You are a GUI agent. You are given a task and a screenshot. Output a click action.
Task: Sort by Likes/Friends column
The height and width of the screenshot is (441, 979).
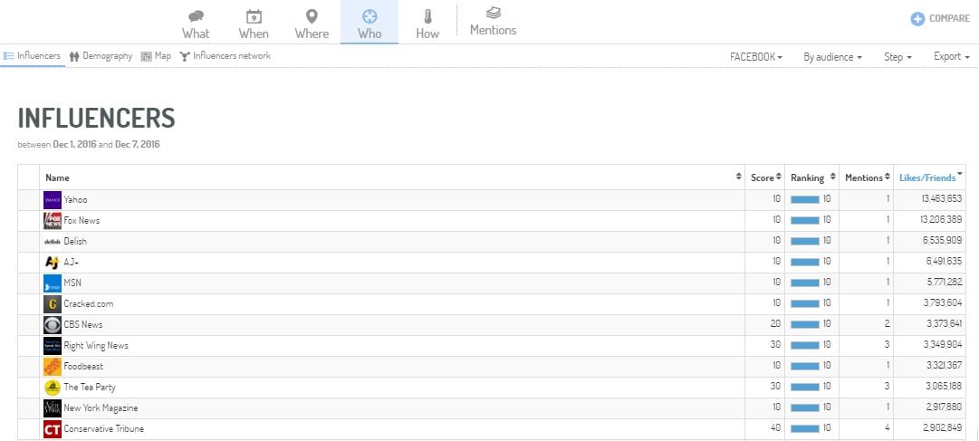[930, 177]
